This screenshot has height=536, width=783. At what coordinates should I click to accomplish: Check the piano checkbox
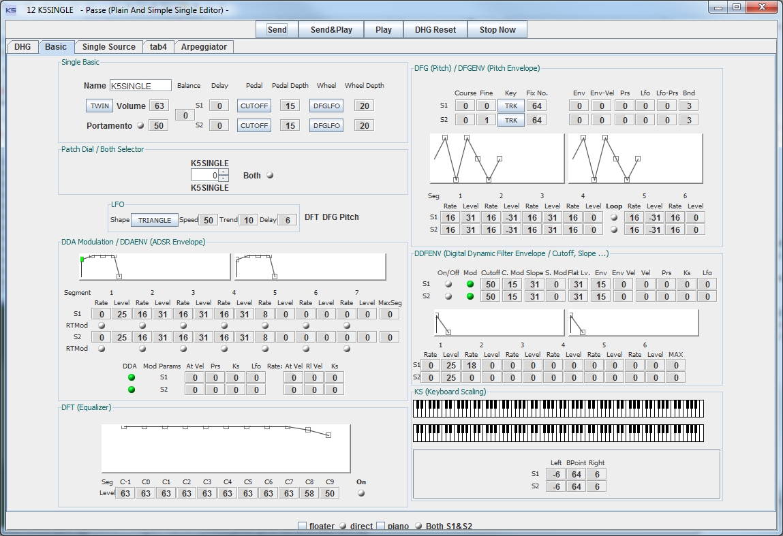(x=381, y=526)
